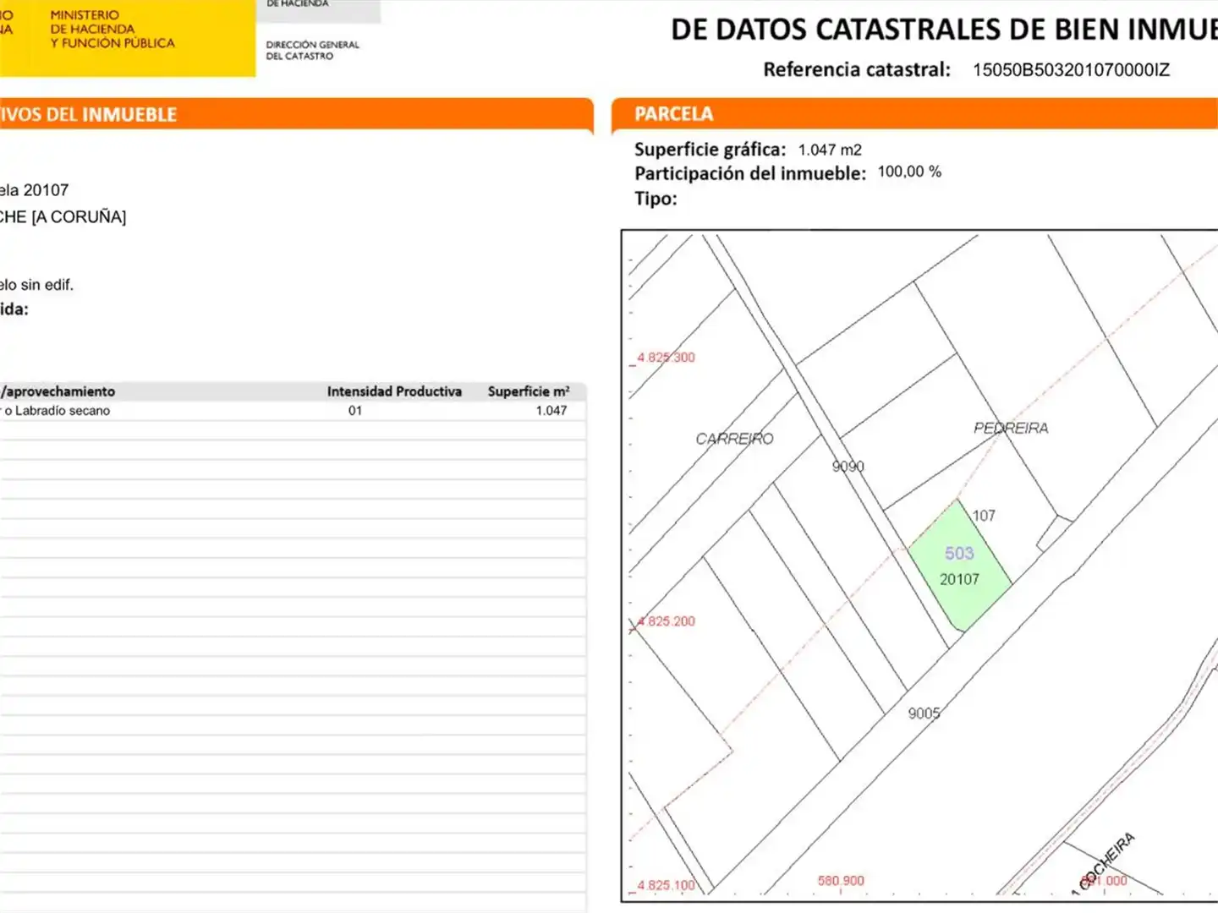Click the 'DE DATOS CATASTRALES DE BIEN INMUE' title
This screenshot has width=1218, height=913.
point(944,30)
